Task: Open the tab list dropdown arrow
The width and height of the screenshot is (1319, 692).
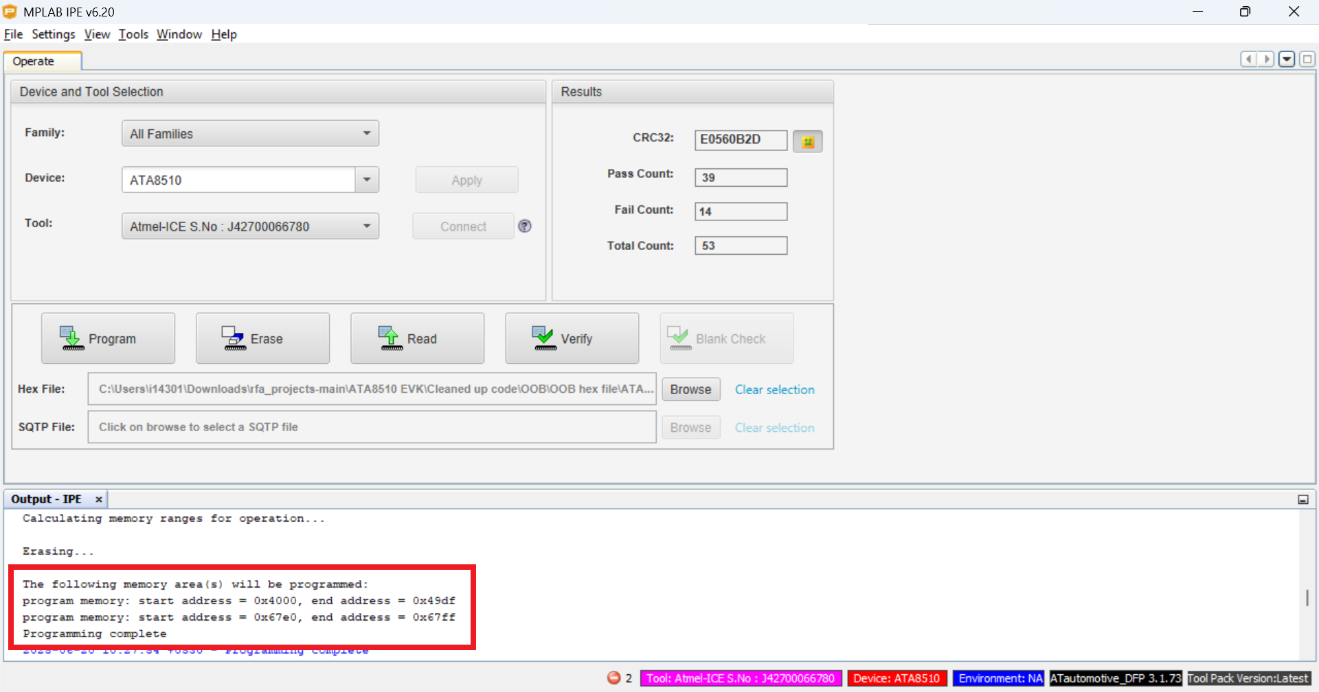Action: [1287, 59]
